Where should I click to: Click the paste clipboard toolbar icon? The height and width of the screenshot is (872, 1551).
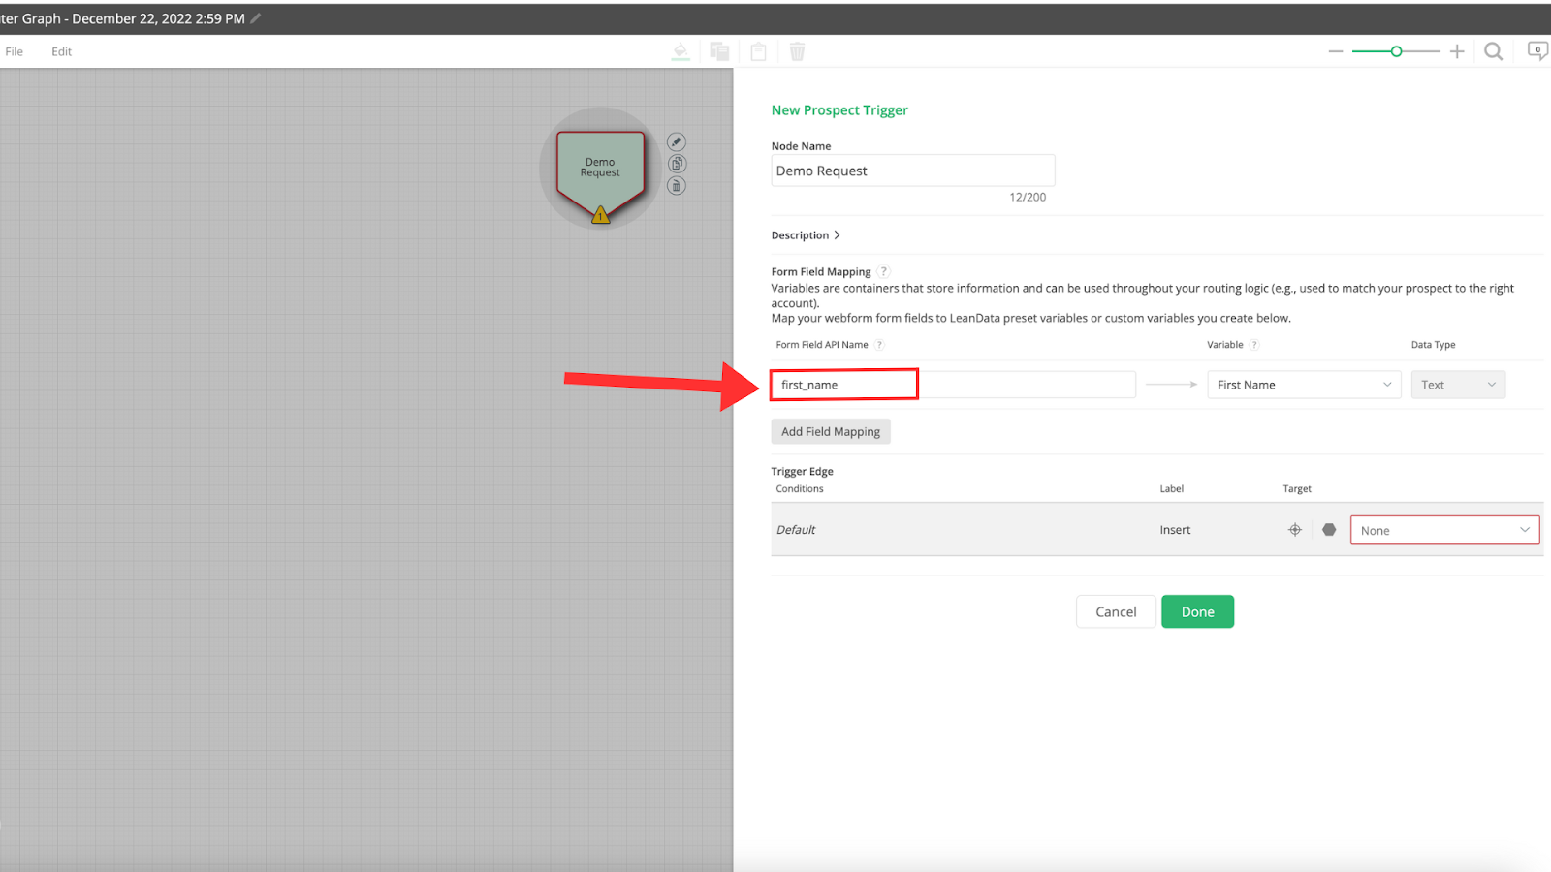pos(758,51)
